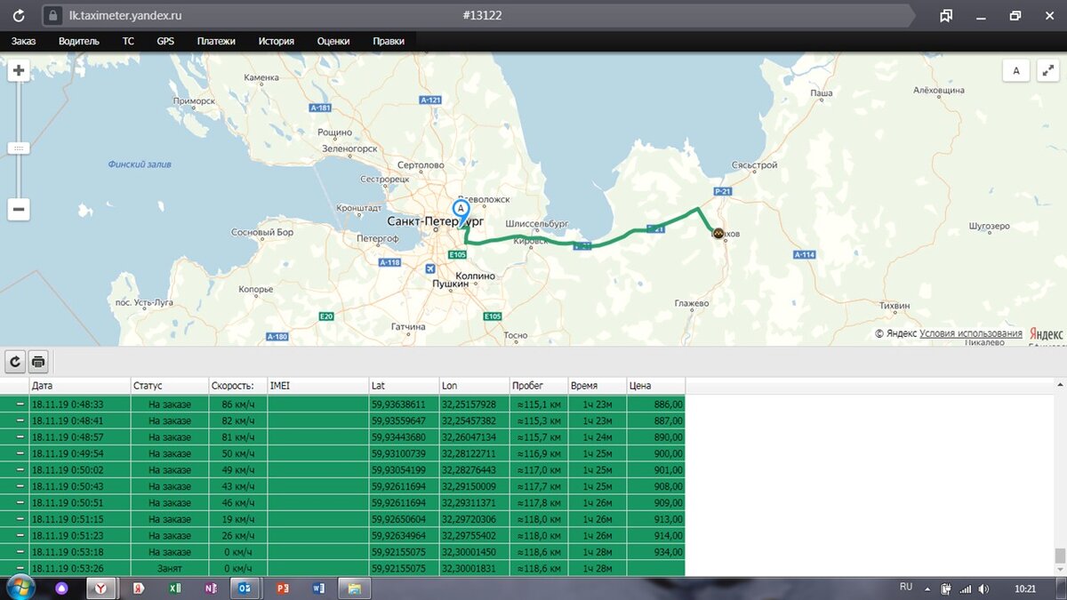Sort by the Дата column header

(80, 386)
